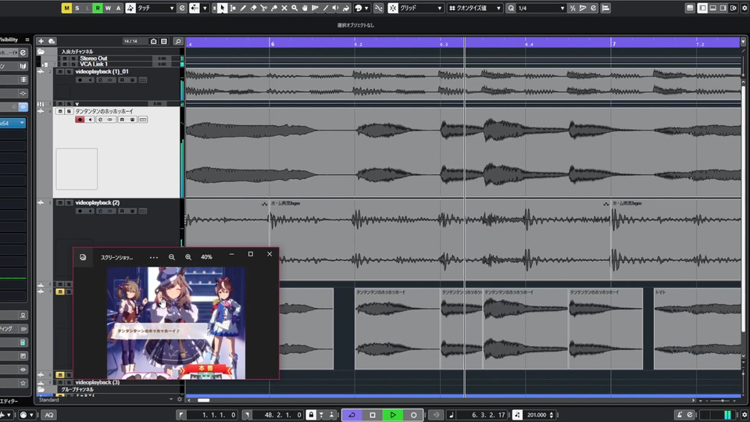Select the Mute X tool

[x=284, y=8]
